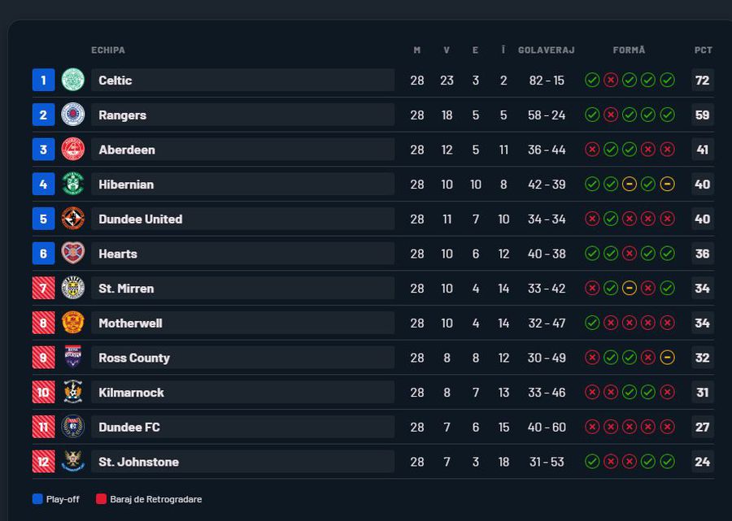Click the Motherwell club crest icon
Image resolution: width=732 pixels, height=521 pixels.
coord(73,323)
